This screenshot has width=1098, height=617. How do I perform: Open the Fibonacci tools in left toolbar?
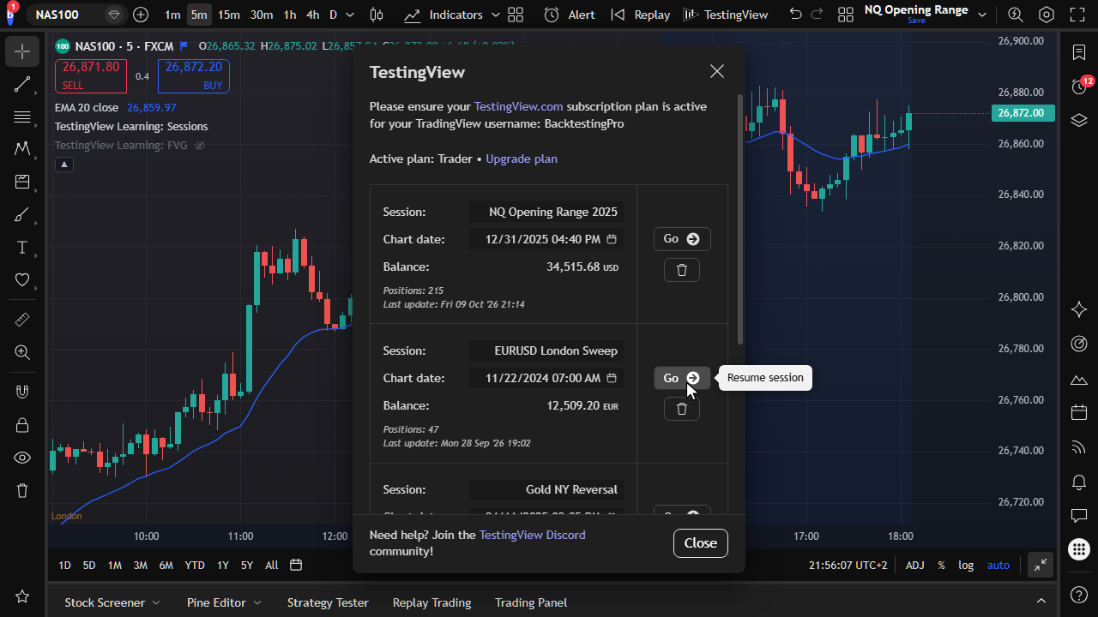(22, 117)
